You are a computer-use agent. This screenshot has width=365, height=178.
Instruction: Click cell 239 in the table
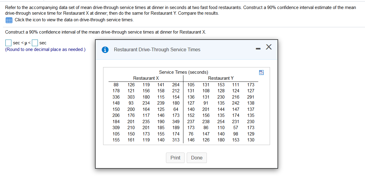[x=161, y=103]
